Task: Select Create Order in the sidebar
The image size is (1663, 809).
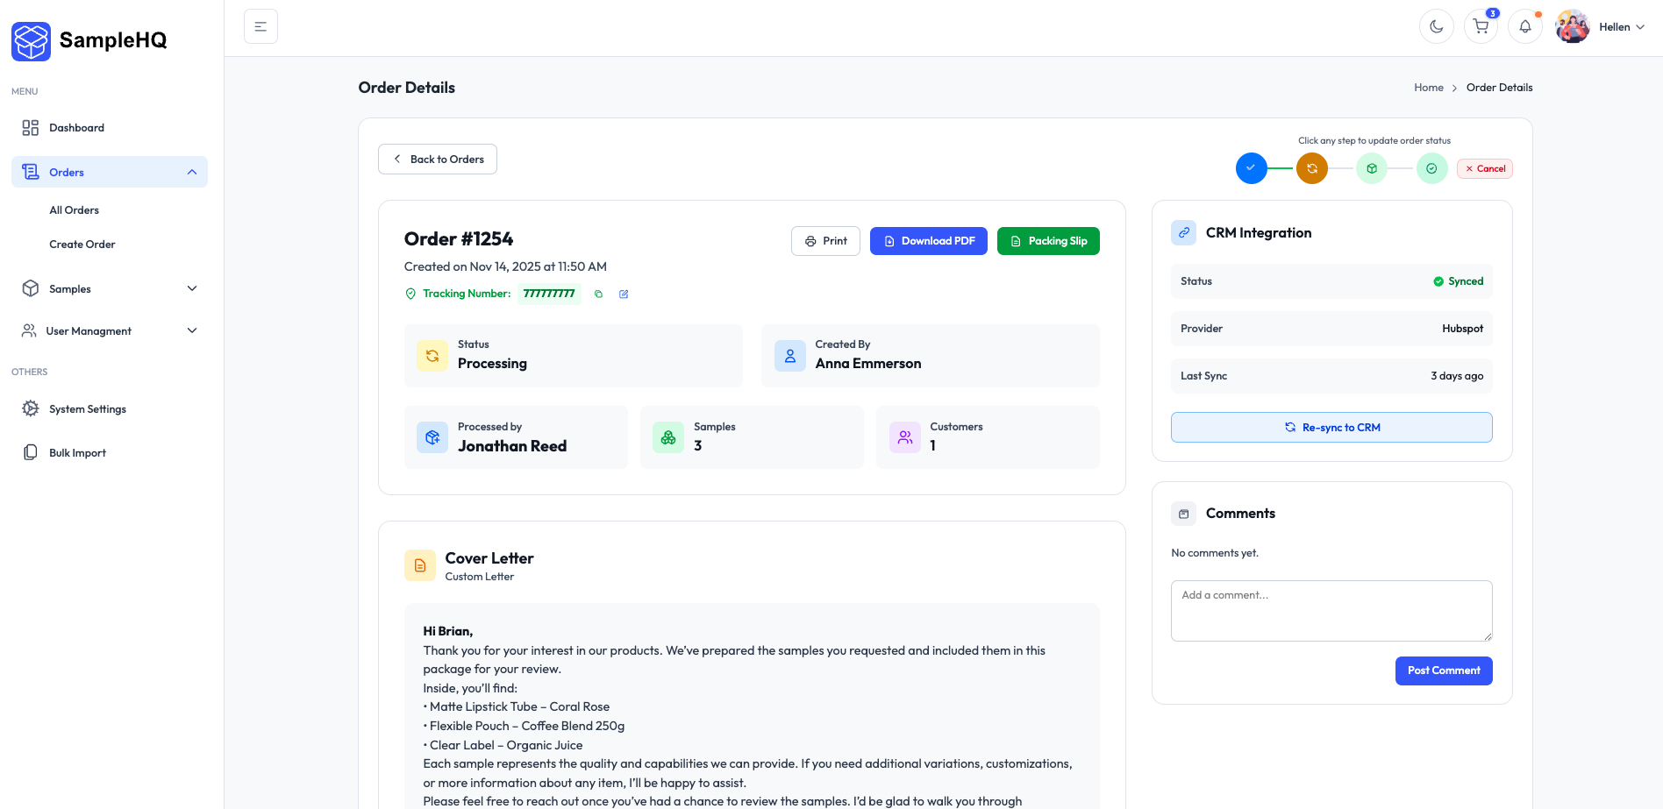Action: pyautogui.click(x=82, y=244)
